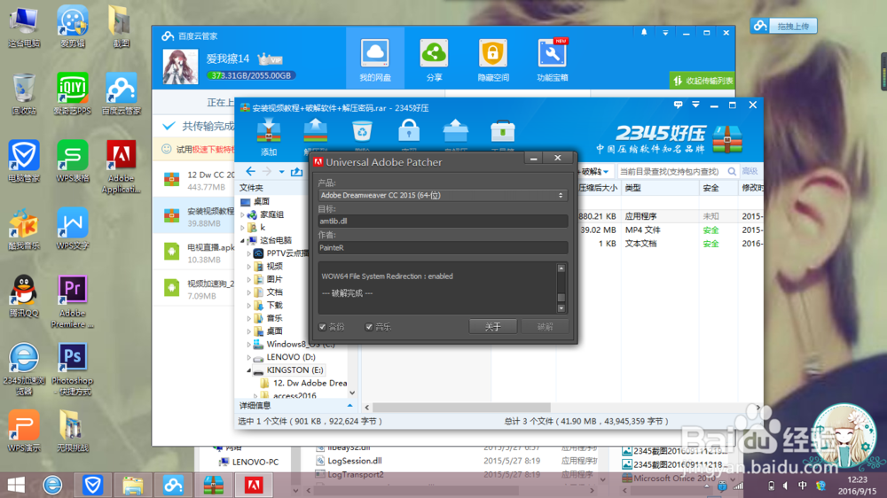Screen dimensions: 887x498
Task: Click the 类型 column header
Action: 660,188
